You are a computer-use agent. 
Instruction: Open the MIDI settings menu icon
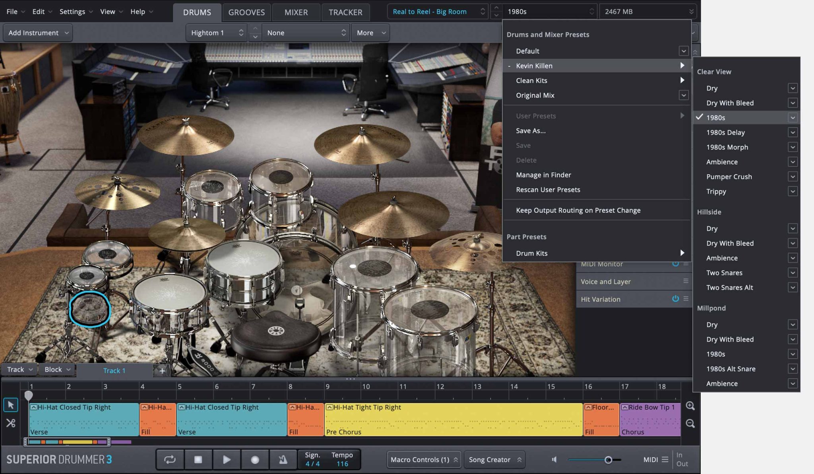665,460
